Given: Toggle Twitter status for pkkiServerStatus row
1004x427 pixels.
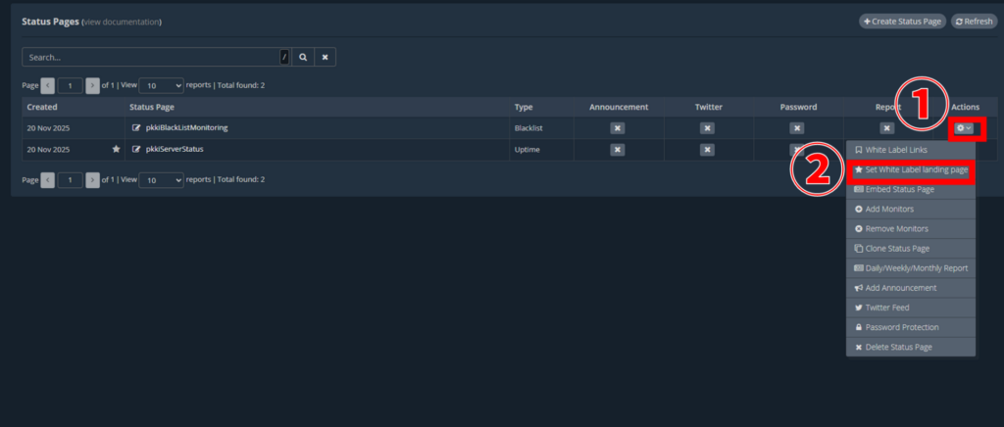Looking at the screenshot, I should click(707, 149).
